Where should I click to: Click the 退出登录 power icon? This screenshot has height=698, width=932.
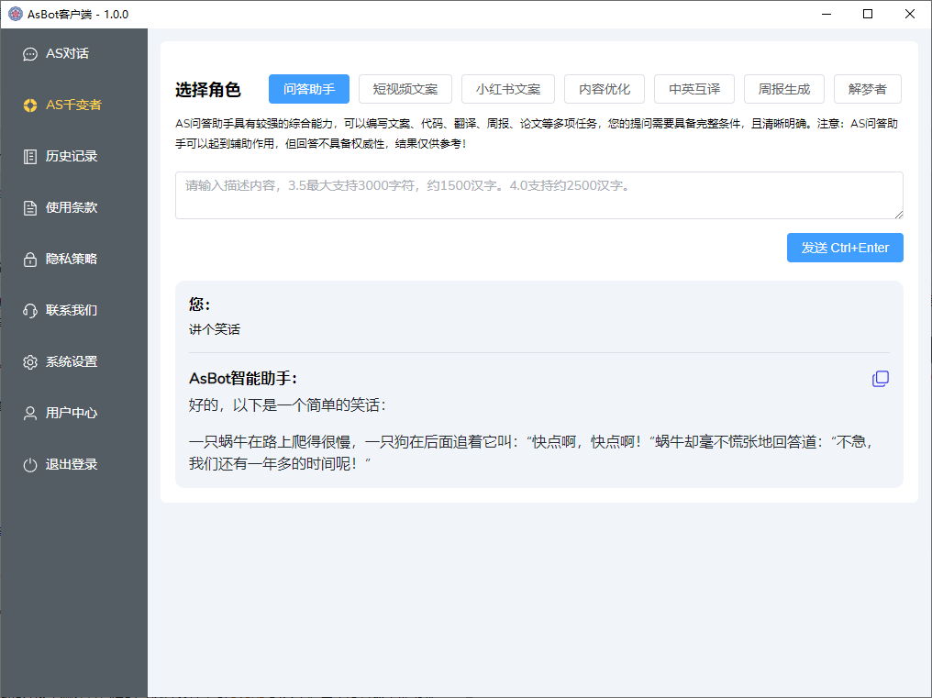29,465
